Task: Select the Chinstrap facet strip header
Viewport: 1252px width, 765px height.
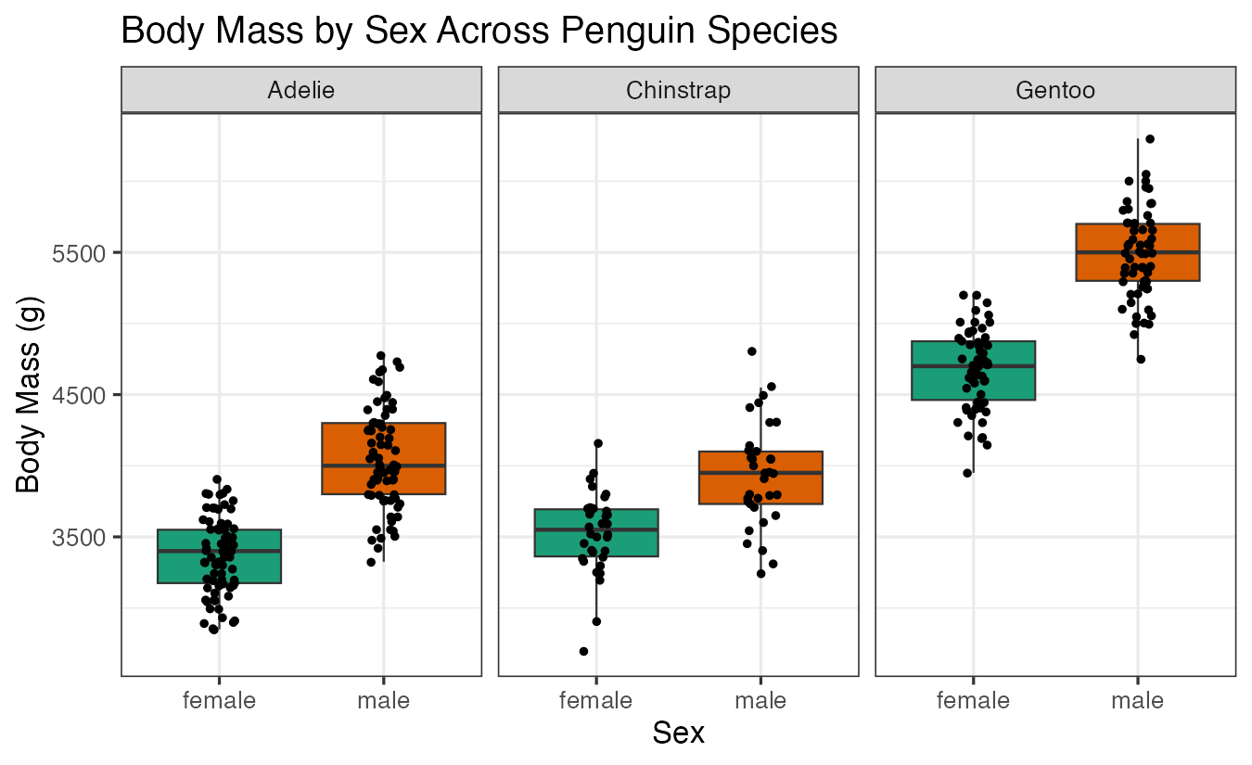Action: pyautogui.click(x=678, y=90)
